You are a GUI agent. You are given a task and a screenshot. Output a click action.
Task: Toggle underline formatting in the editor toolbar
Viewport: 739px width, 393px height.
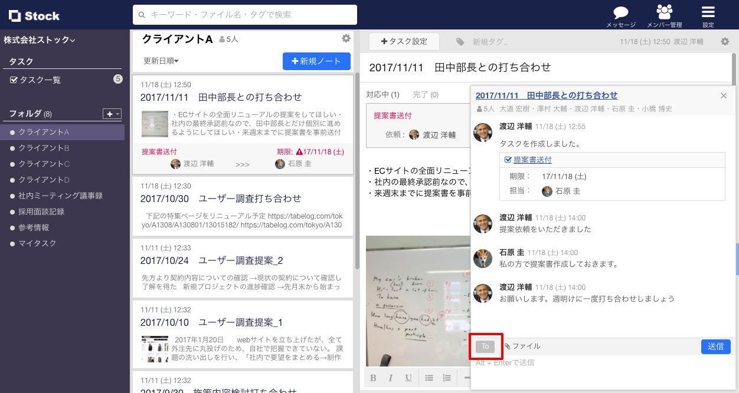(x=408, y=378)
